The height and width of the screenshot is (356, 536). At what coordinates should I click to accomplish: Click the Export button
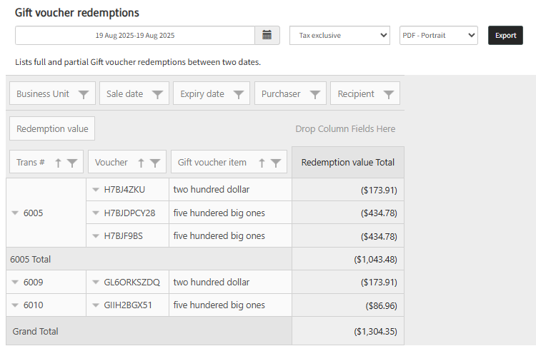505,35
